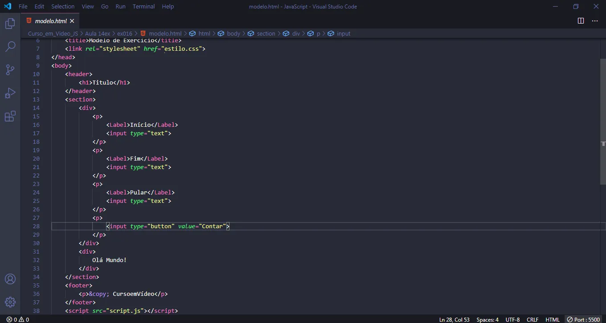Open the Selection menu

coord(63,7)
